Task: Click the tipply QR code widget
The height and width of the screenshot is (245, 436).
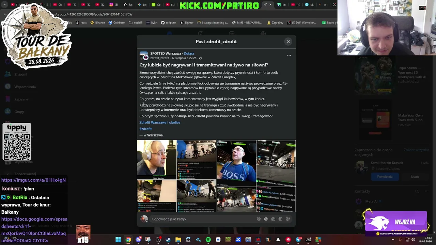Action: coord(17,142)
